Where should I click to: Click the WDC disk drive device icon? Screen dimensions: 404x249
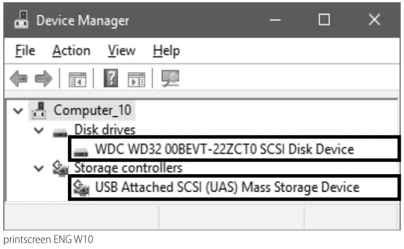[x=82, y=150]
